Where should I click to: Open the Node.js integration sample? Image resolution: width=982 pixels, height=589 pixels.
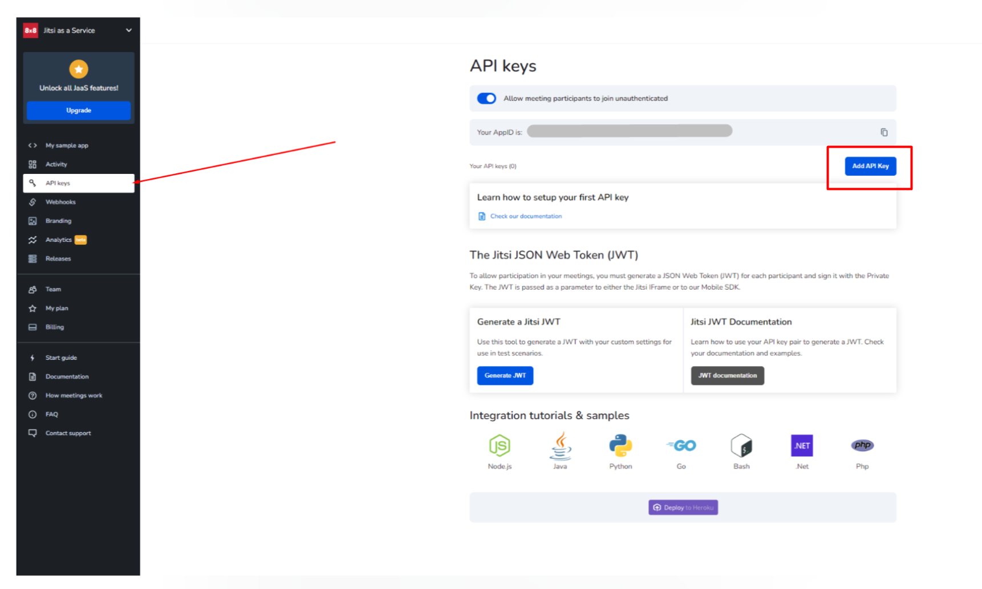(500, 452)
